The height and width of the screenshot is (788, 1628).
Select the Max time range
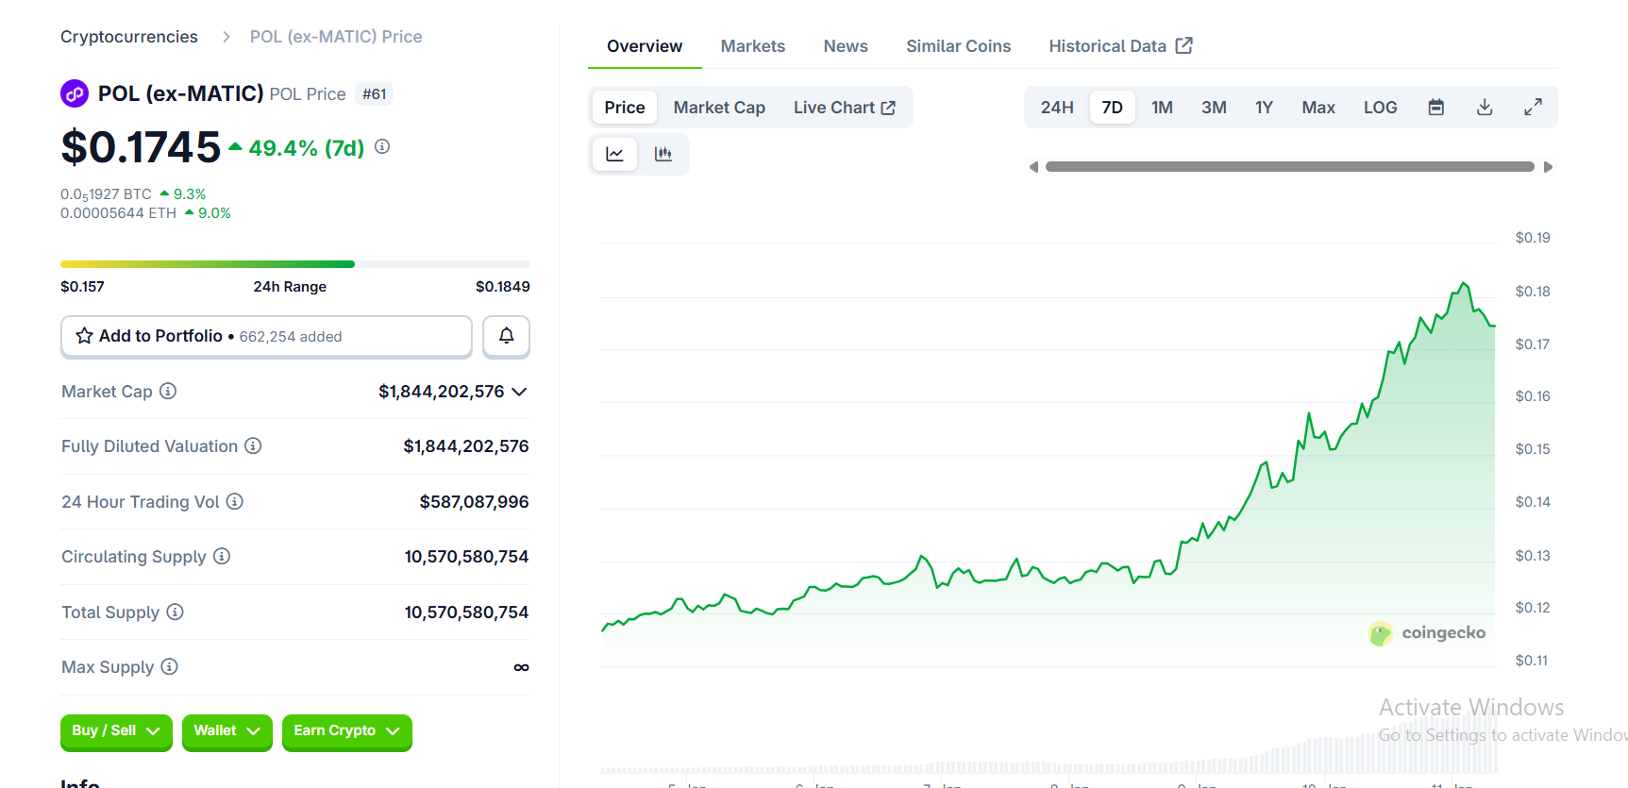(1318, 108)
